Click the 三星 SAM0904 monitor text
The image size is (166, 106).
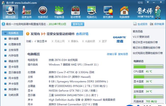[73, 95]
